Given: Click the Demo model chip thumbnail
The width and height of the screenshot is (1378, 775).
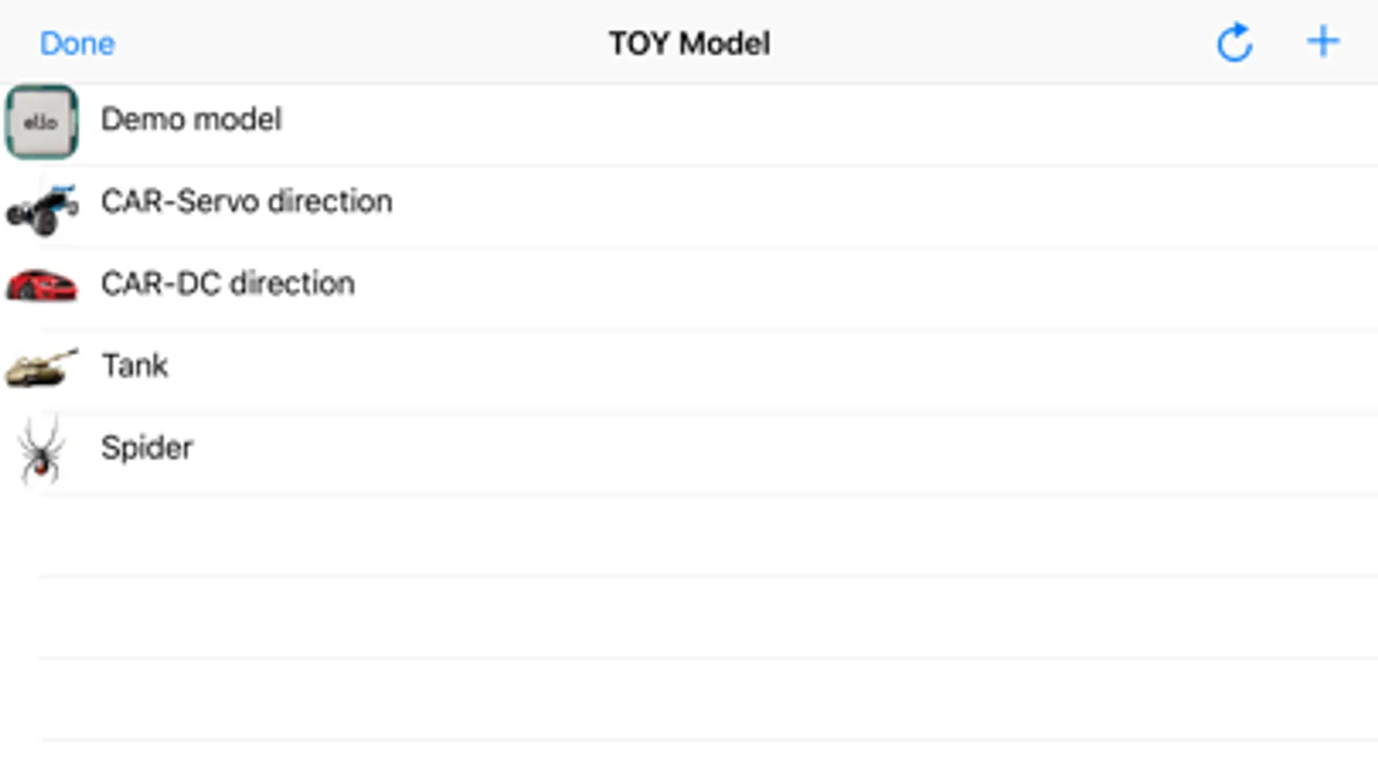Looking at the screenshot, I should tap(41, 121).
